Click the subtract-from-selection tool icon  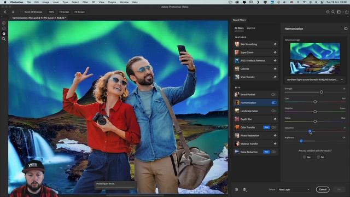point(4,28)
